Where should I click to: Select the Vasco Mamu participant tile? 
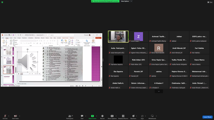[x=199, y=60]
